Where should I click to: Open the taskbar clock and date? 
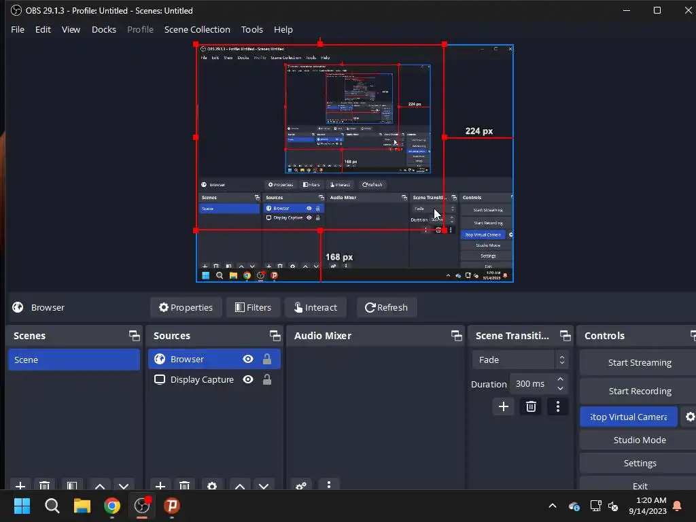pos(648,506)
